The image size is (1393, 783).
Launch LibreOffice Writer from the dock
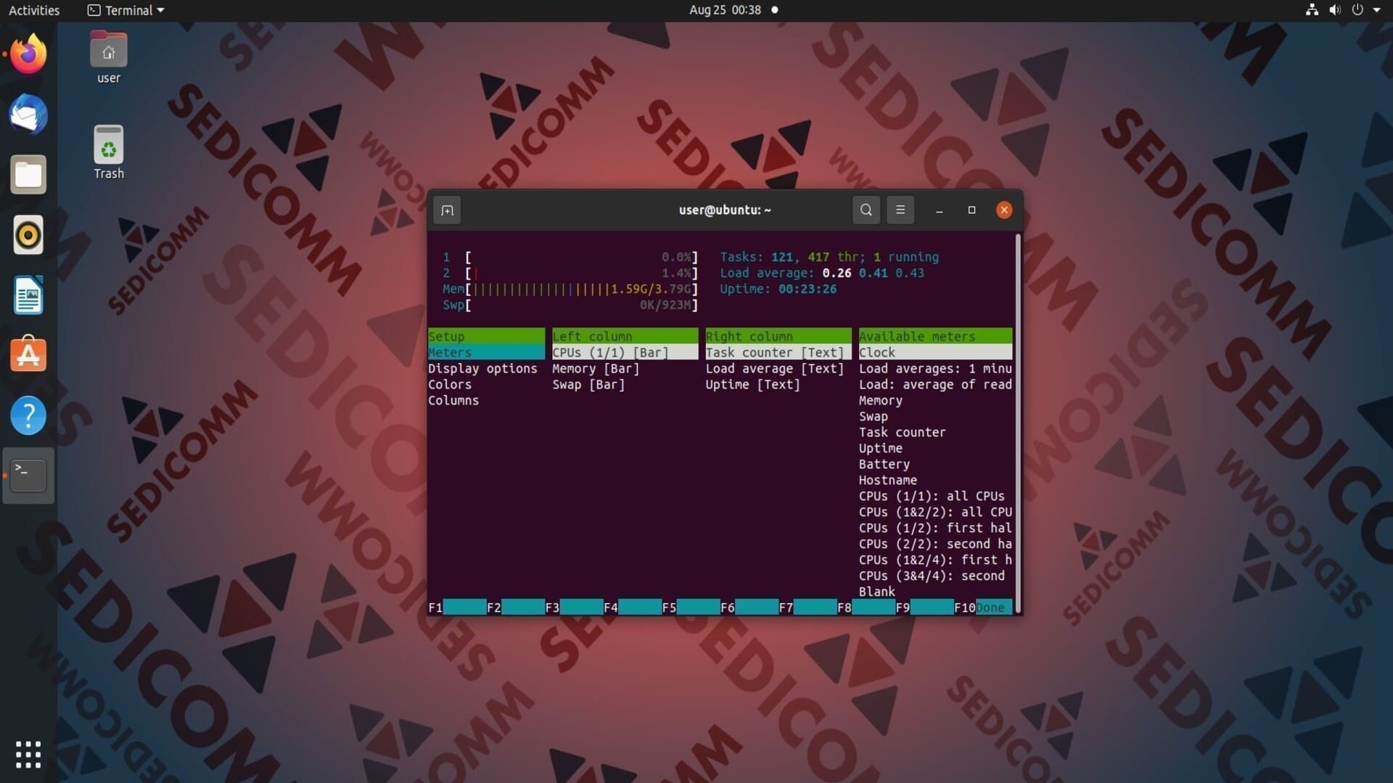[28, 295]
